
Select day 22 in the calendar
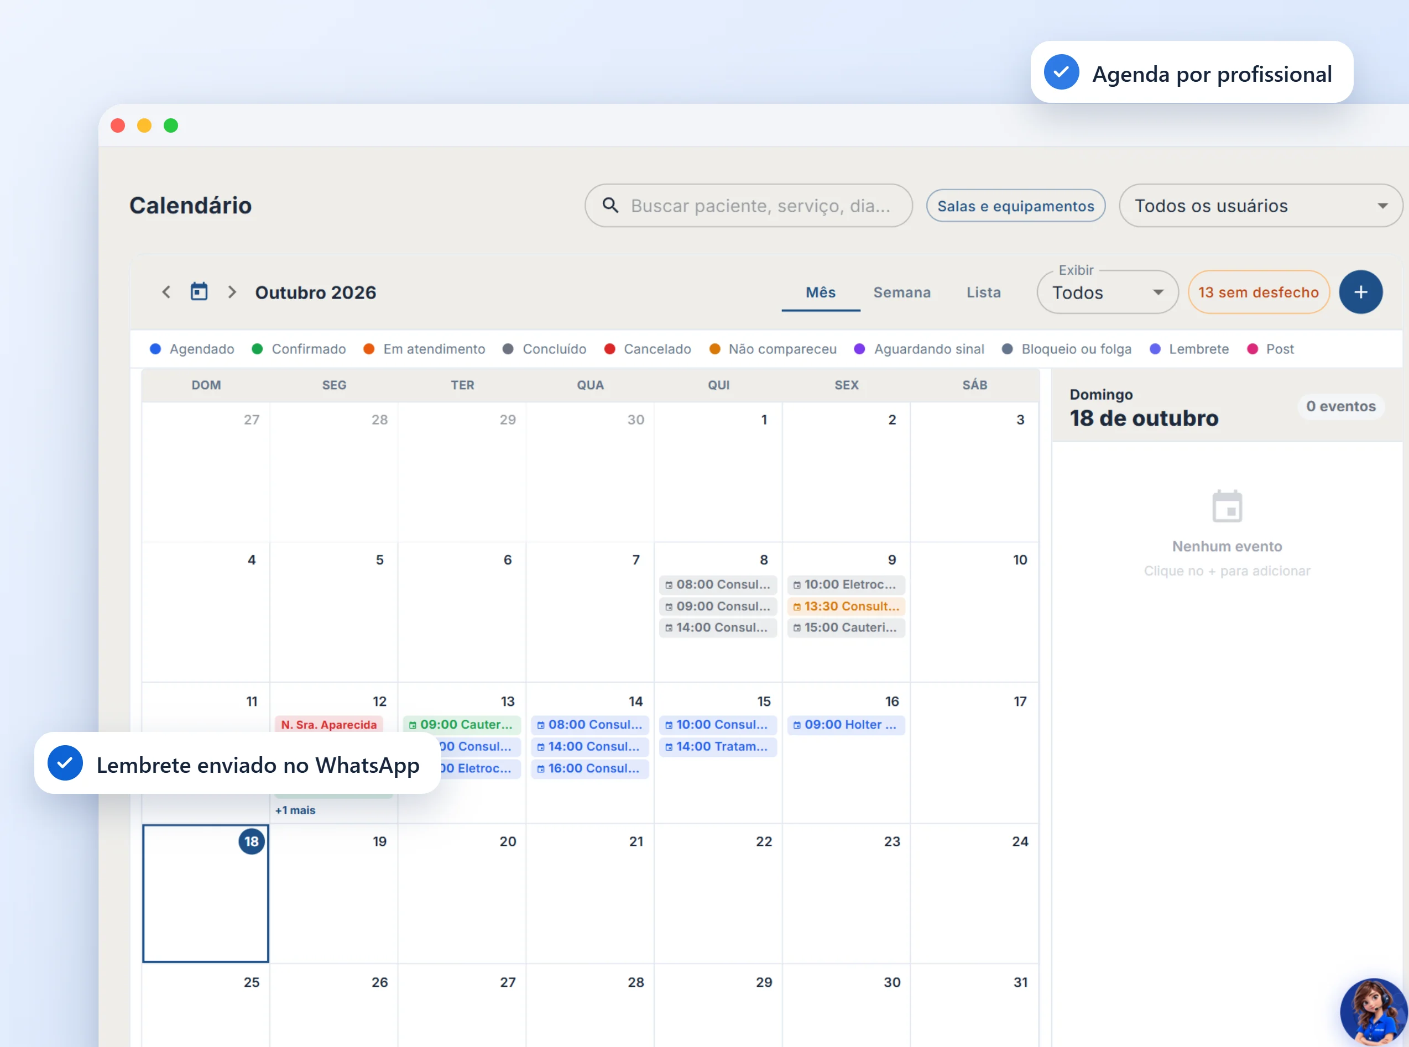point(717,894)
